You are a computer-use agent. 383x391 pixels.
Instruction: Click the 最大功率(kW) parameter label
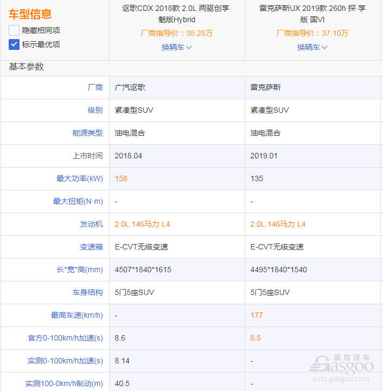click(80, 178)
